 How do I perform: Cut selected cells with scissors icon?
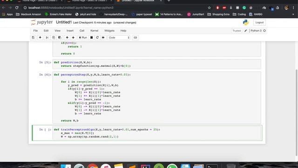[x=47, y=37]
